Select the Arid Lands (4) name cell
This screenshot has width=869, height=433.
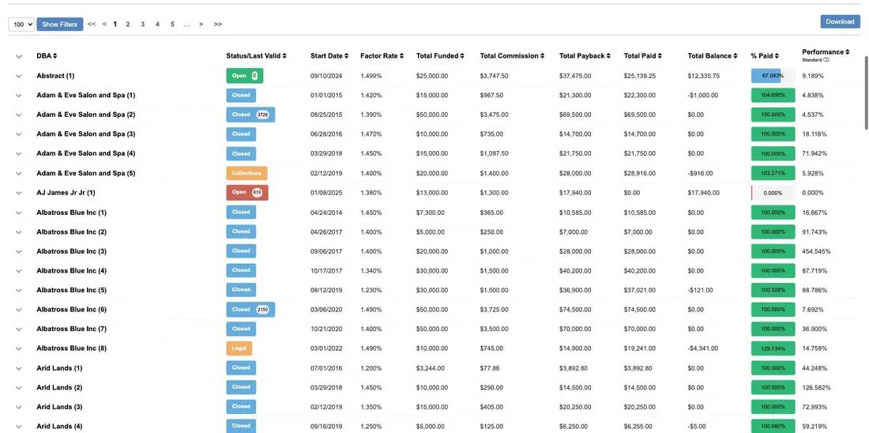(59, 427)
